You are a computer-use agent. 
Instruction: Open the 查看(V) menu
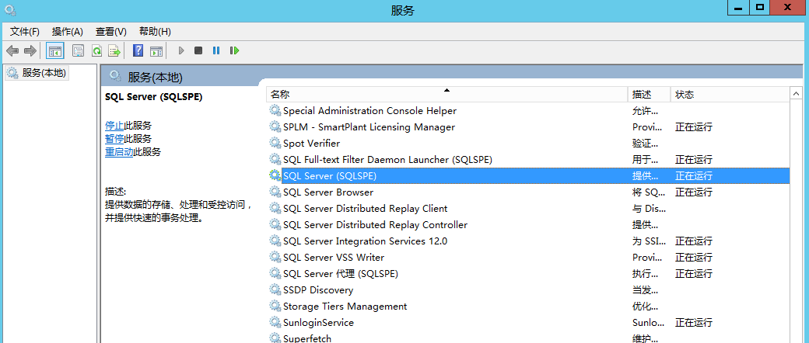click(x=111, y=31)
